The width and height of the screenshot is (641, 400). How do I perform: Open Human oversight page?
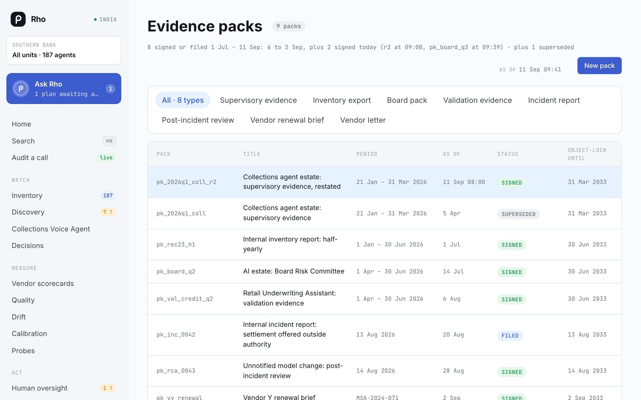pyautogui.click(x=39, y=388)
